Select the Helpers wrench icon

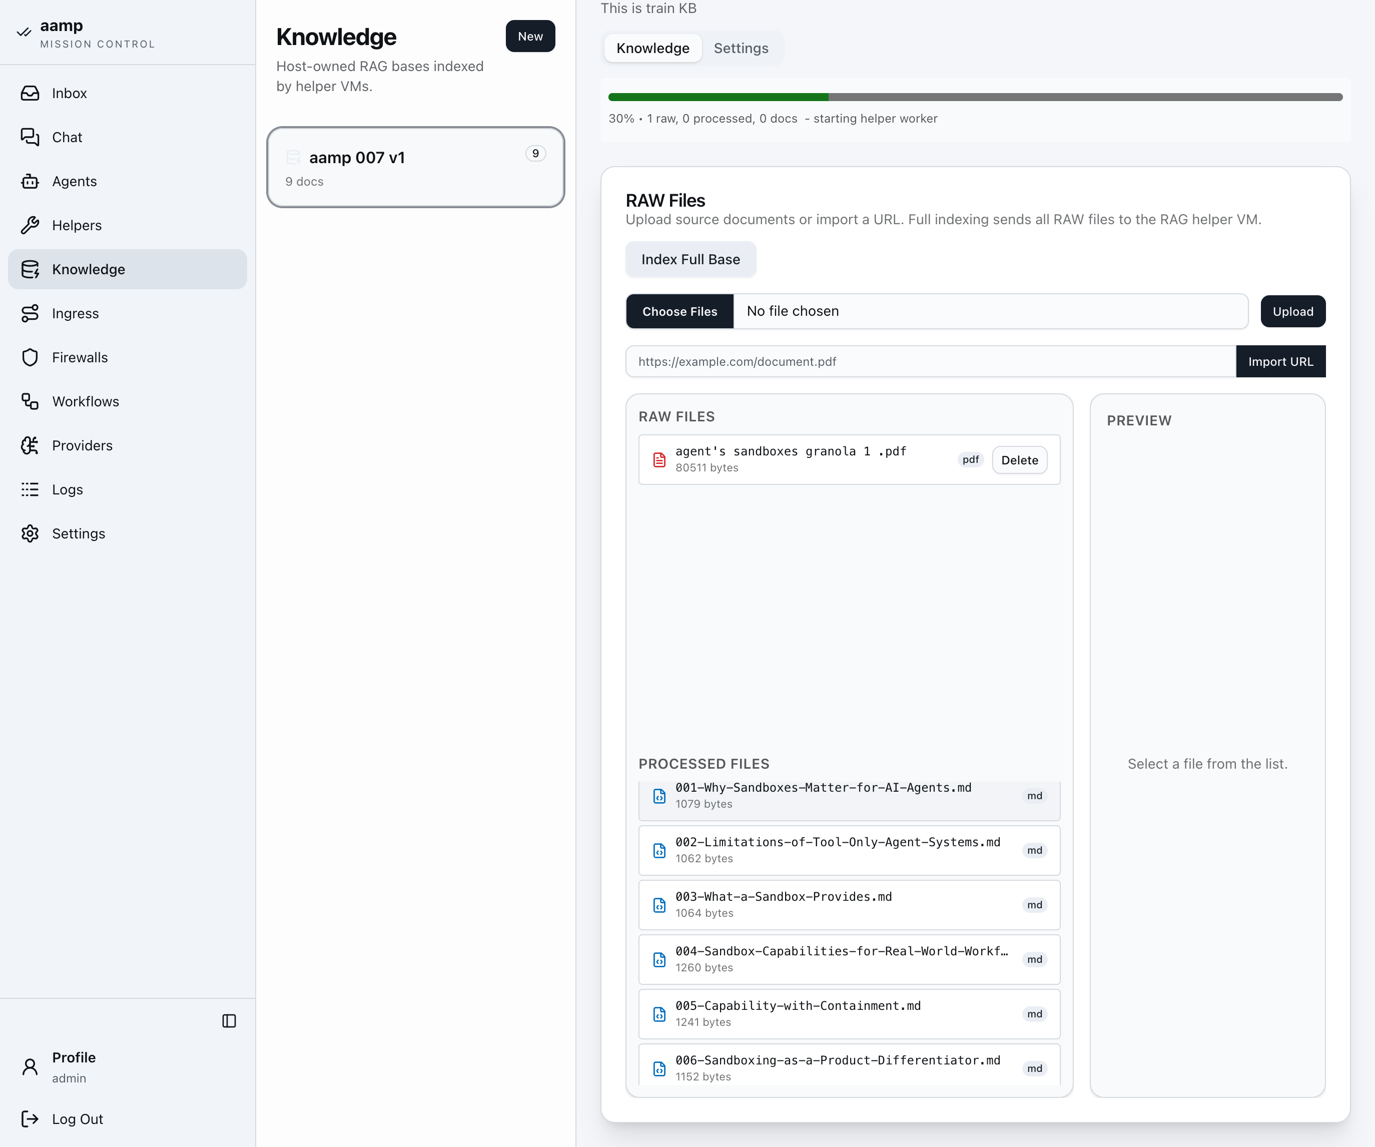[x=30, y=225]
